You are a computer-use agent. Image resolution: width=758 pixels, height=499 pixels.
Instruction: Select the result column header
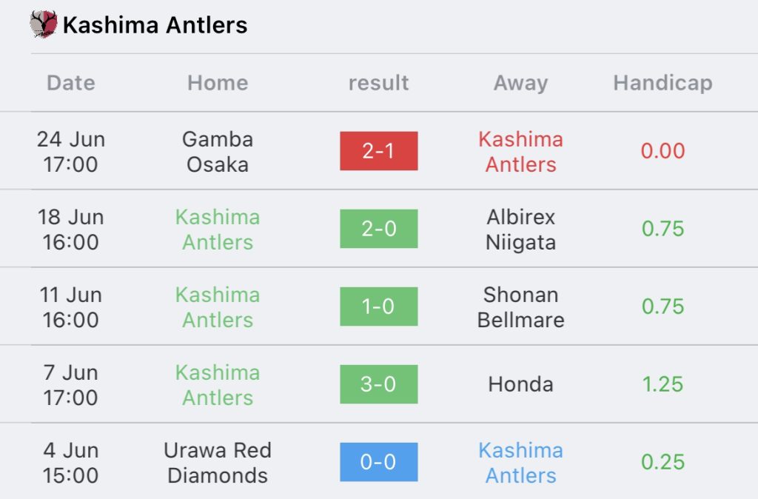(x=378, y=83)
